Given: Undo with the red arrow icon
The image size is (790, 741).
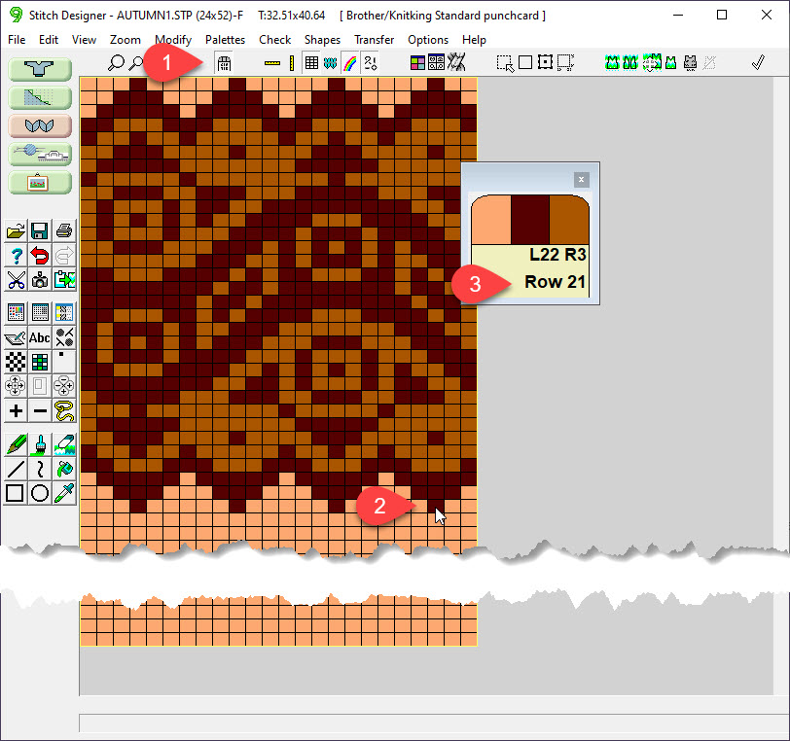Looking at the screenshot, I should pos(40,256).
